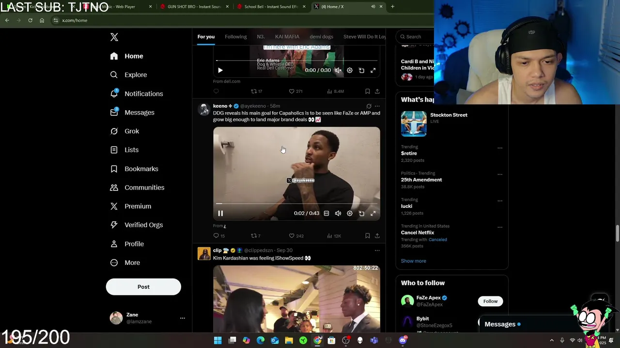
Task: Switch to the Following tab
Action: 236,37
